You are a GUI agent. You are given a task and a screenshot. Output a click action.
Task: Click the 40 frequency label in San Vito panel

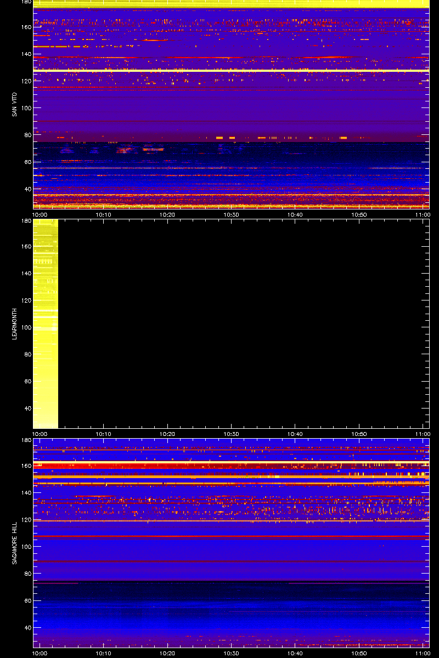[x=27, y=189]
